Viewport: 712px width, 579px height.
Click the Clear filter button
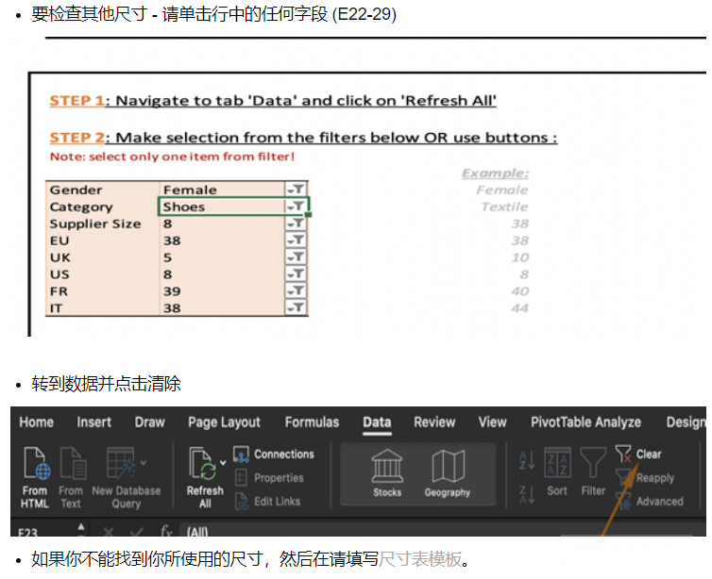(x=638, y=454)
